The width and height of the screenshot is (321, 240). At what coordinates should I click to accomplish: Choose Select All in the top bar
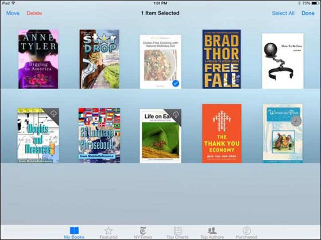click(x=283, y=13)
